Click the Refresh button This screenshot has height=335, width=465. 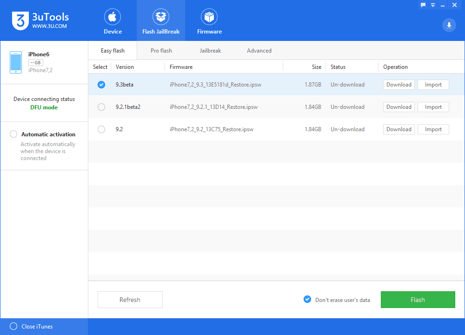pos(130,300)
